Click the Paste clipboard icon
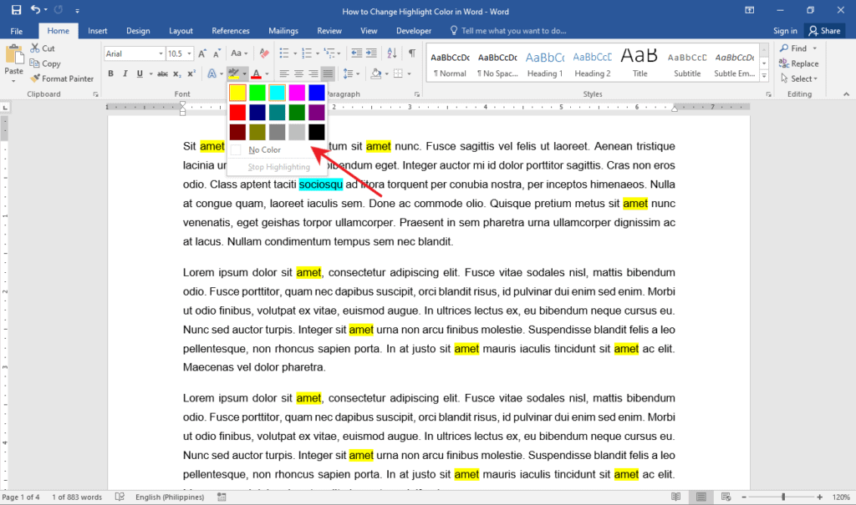856x505 pixels. coord(13,56)
